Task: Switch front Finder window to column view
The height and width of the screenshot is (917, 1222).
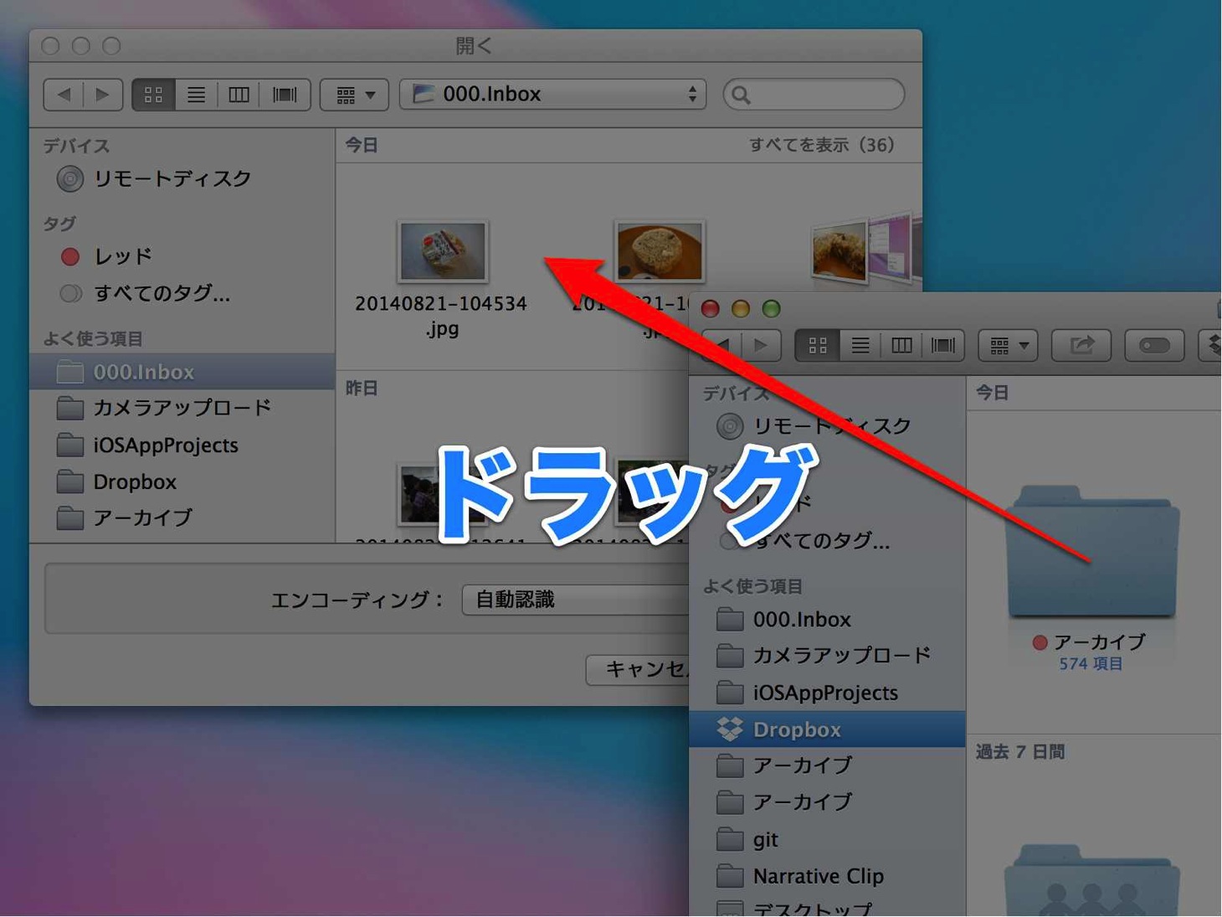Action: [x=901, y=345]
